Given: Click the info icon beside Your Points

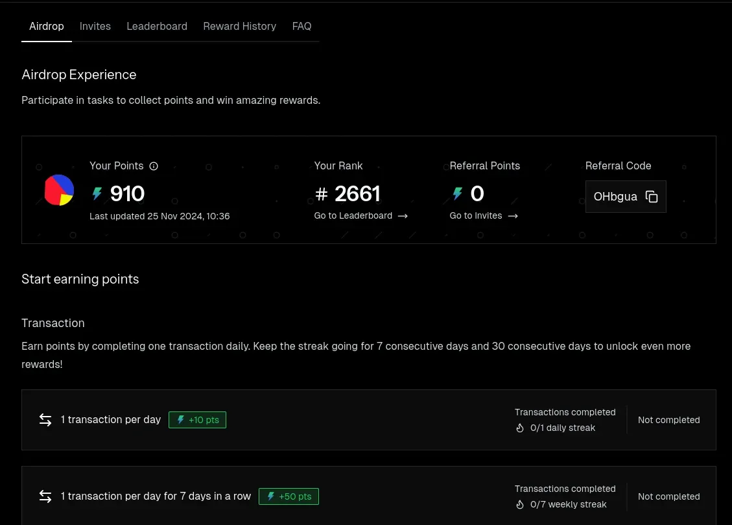Looking at the screenshot, I should point(154,166).
